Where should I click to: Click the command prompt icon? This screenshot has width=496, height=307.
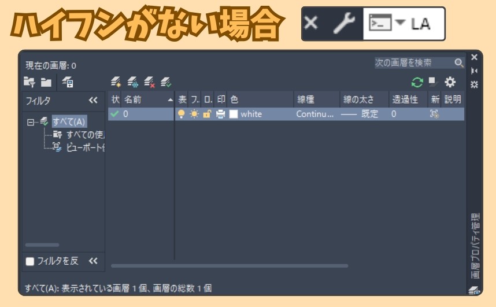pyautogui.click(x=380, y=23)
